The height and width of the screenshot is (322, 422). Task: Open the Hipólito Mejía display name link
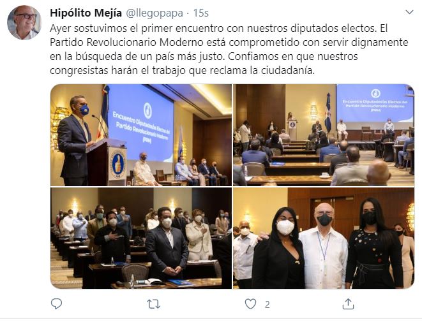[86, 13]
